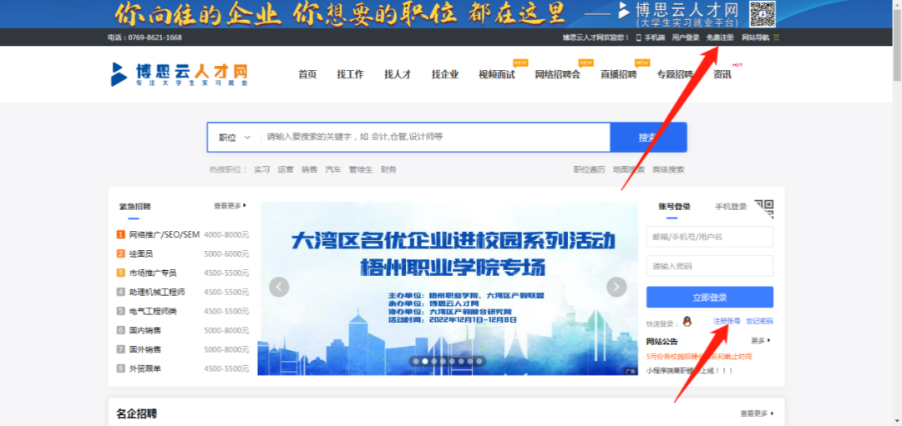Viewport: 902px width, 426px height.
Task: Expand 查看更多 under 紧急招聘
Action: point(231,206)
